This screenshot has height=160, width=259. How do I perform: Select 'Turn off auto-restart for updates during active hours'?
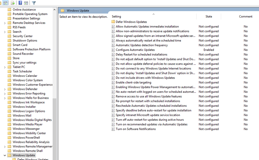(150, 120)
